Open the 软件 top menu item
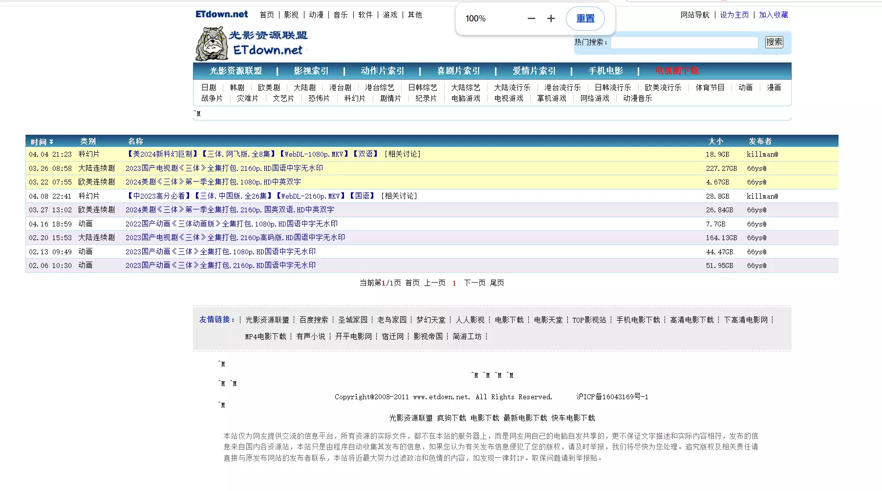The image size is (882, 491). [x=365, y=15]
